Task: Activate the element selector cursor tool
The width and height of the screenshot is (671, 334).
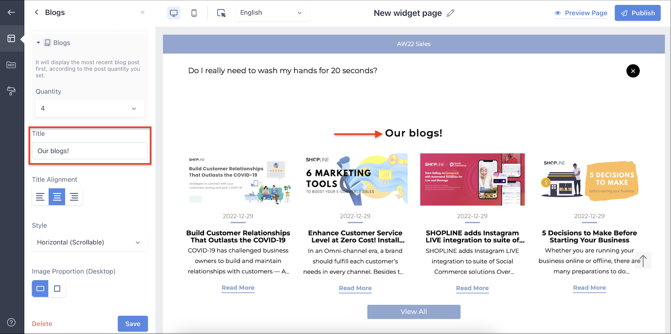Action: coord(222,13)
